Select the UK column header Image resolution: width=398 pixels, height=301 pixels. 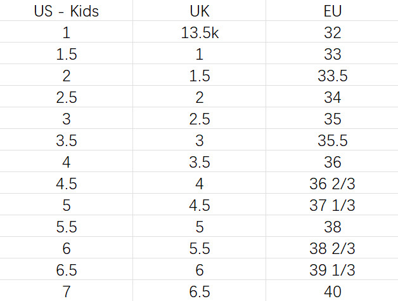coord(199,11)
